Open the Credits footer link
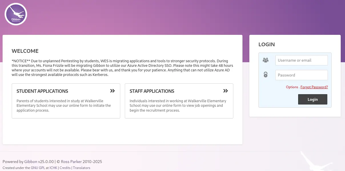This screenshot has width=345, height=171. tap(65, 168)
